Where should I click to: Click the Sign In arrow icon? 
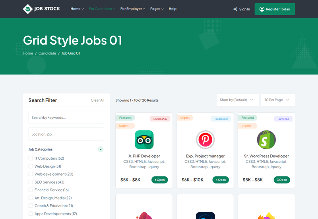coord(235,9)
